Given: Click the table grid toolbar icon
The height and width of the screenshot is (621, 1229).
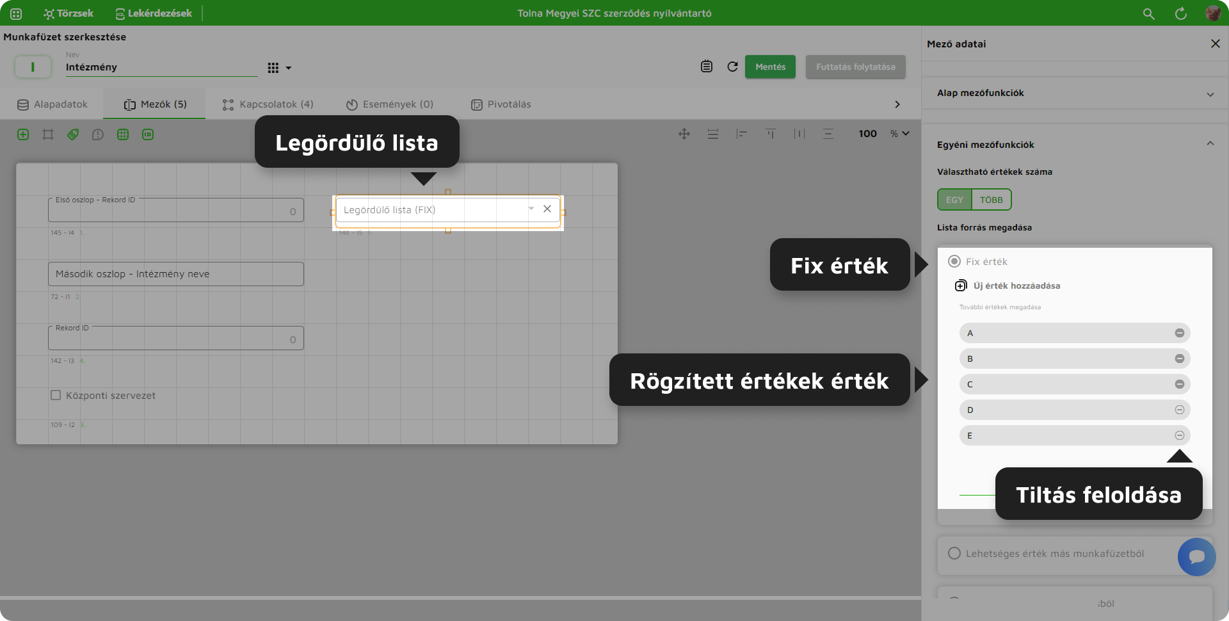Looking at the screenshot, I should 123,134.
